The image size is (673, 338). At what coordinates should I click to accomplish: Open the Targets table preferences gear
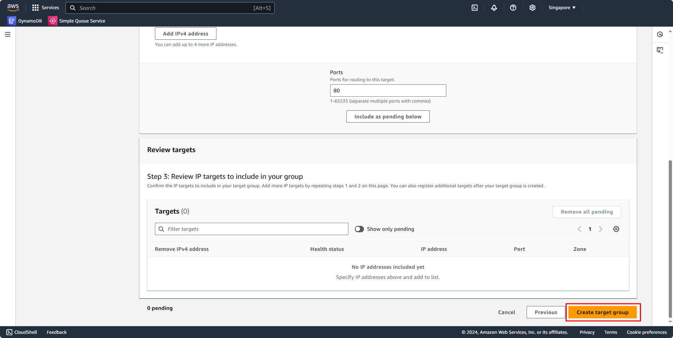click(616, 229)
